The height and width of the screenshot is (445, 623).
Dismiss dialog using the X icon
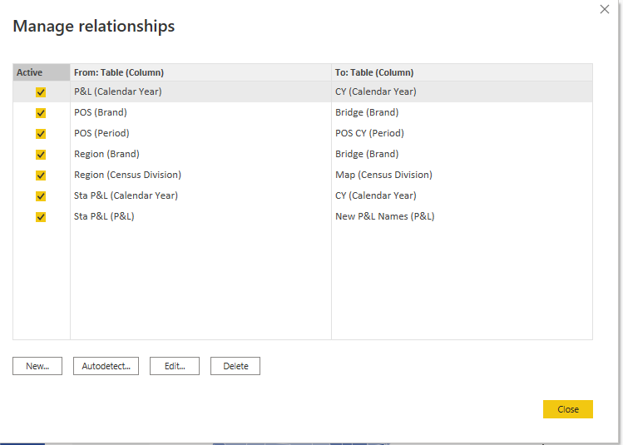tap(605, 9)
